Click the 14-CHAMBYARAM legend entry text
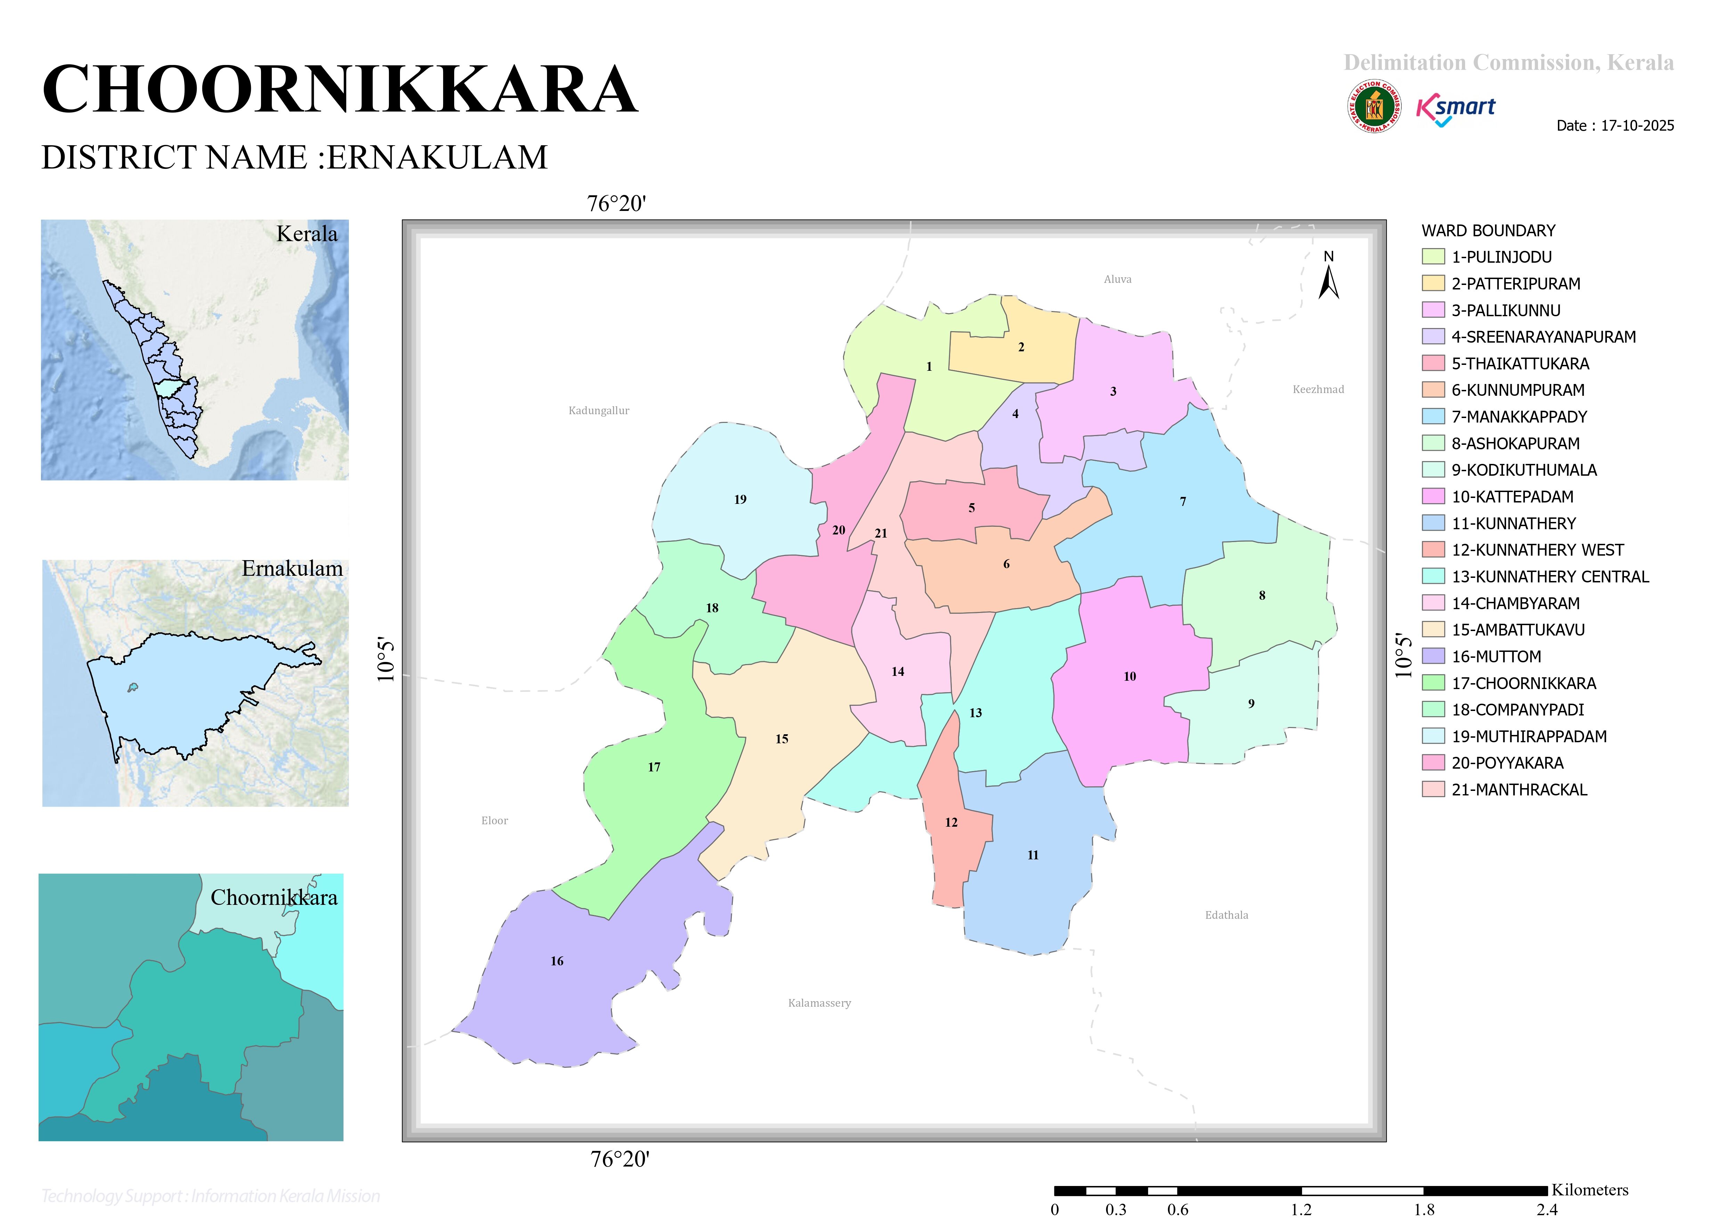The image size is (1724, 1219). pos(1515,604)
